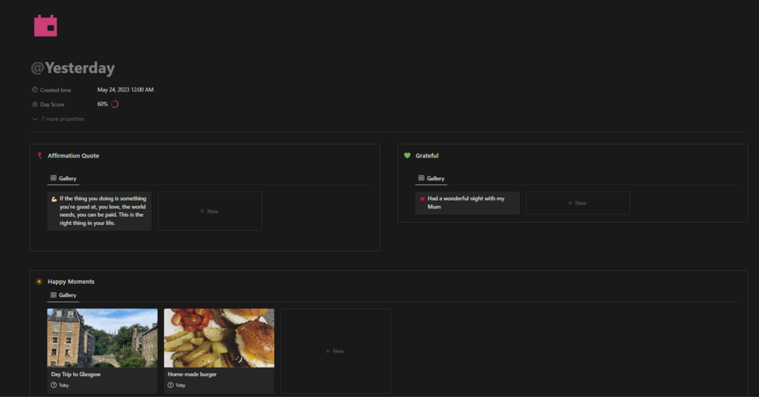Open the Gallery tab under Happy Moments

[x=63, y=295]
